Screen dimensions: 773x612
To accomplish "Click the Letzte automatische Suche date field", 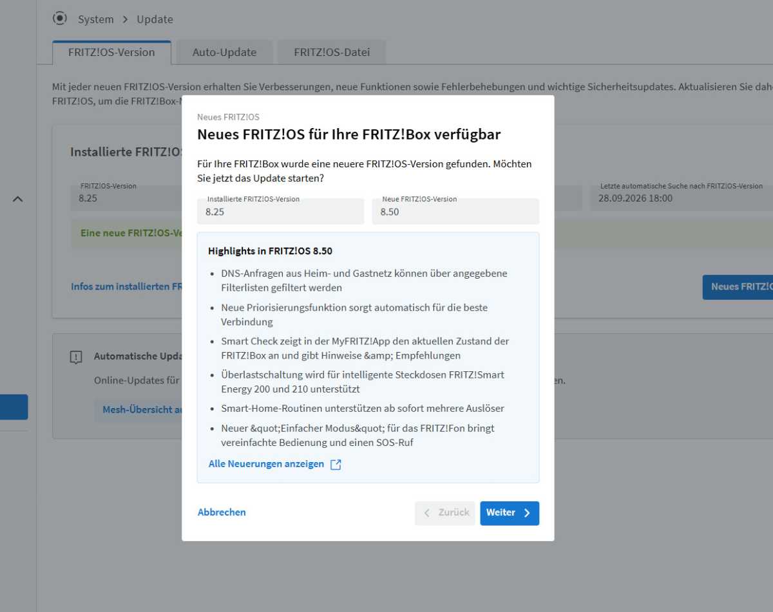I will pos(682,198).
